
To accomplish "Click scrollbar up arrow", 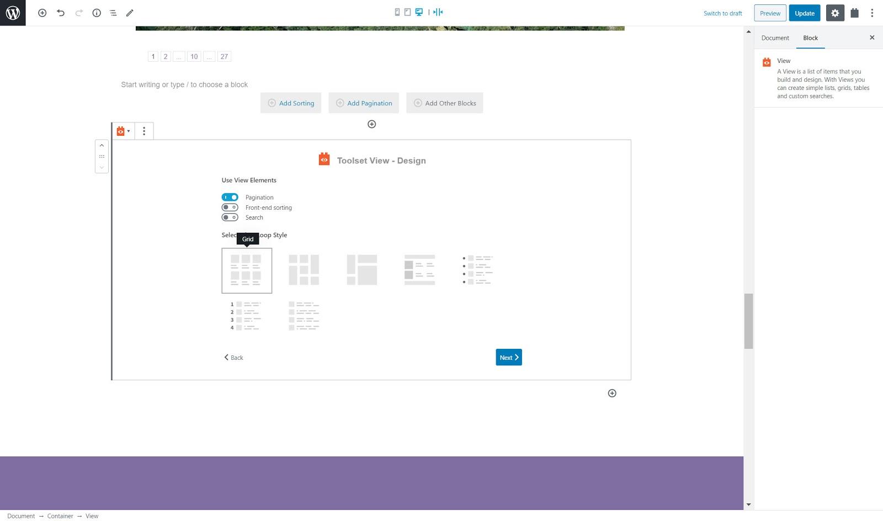I will 748,31.
